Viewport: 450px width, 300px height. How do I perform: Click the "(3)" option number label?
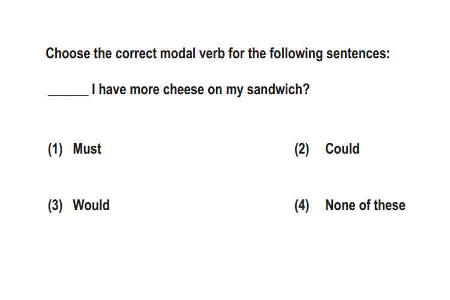(55, 206)
